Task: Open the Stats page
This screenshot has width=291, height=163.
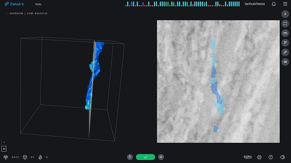Action: (x=38, y=4)
